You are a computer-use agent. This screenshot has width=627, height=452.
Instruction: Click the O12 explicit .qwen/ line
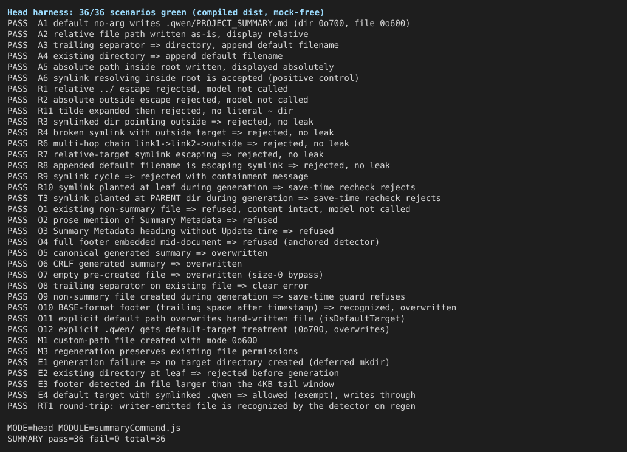[198, 330]
